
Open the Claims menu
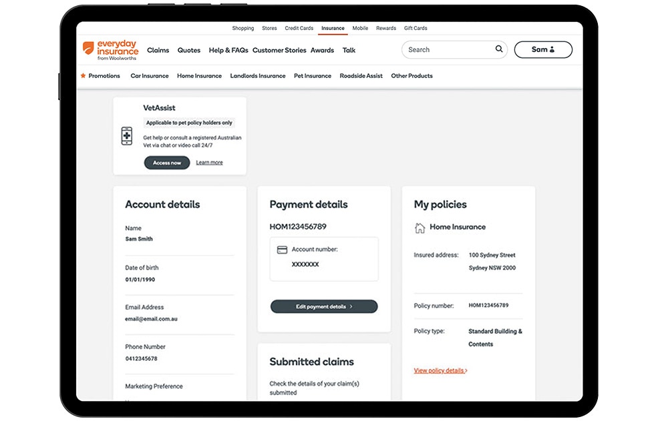[x=158, y=50]
